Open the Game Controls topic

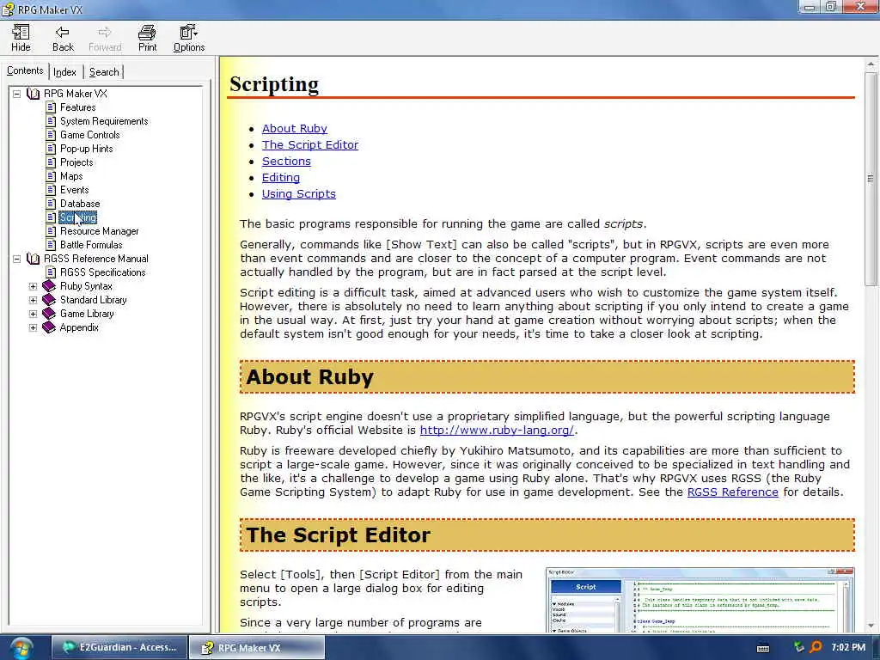tap(89, 135)
